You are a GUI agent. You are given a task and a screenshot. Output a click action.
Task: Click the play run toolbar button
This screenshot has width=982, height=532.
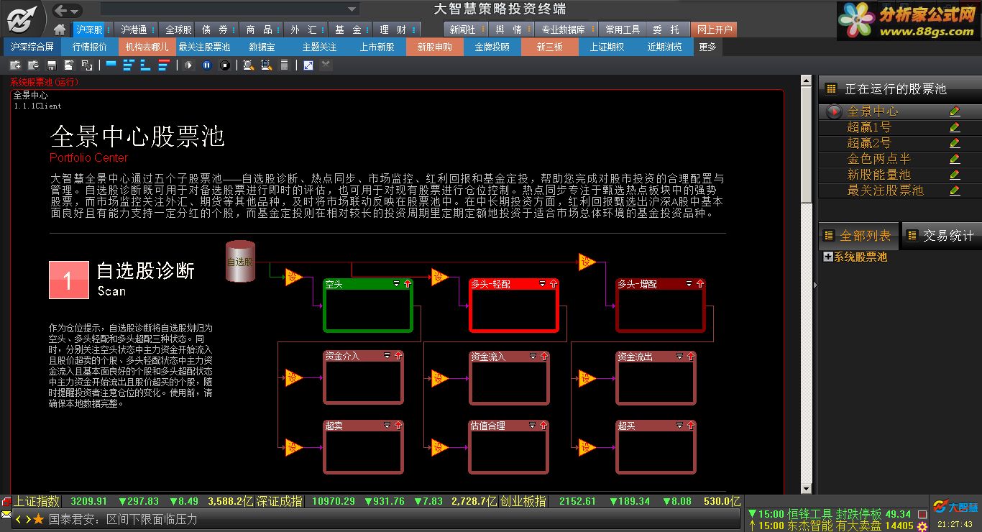(188, 65)
